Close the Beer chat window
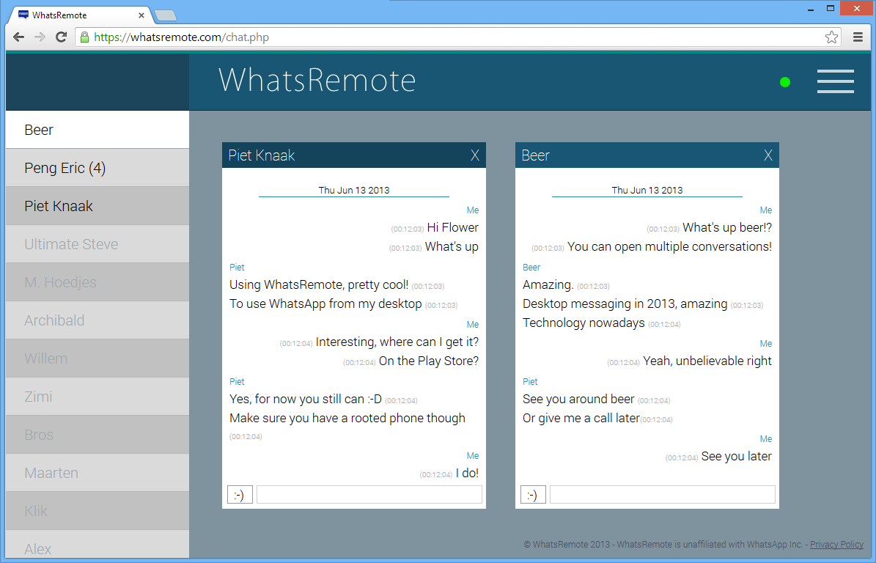Viewport: 876px width, 563px height. [768, 155]
